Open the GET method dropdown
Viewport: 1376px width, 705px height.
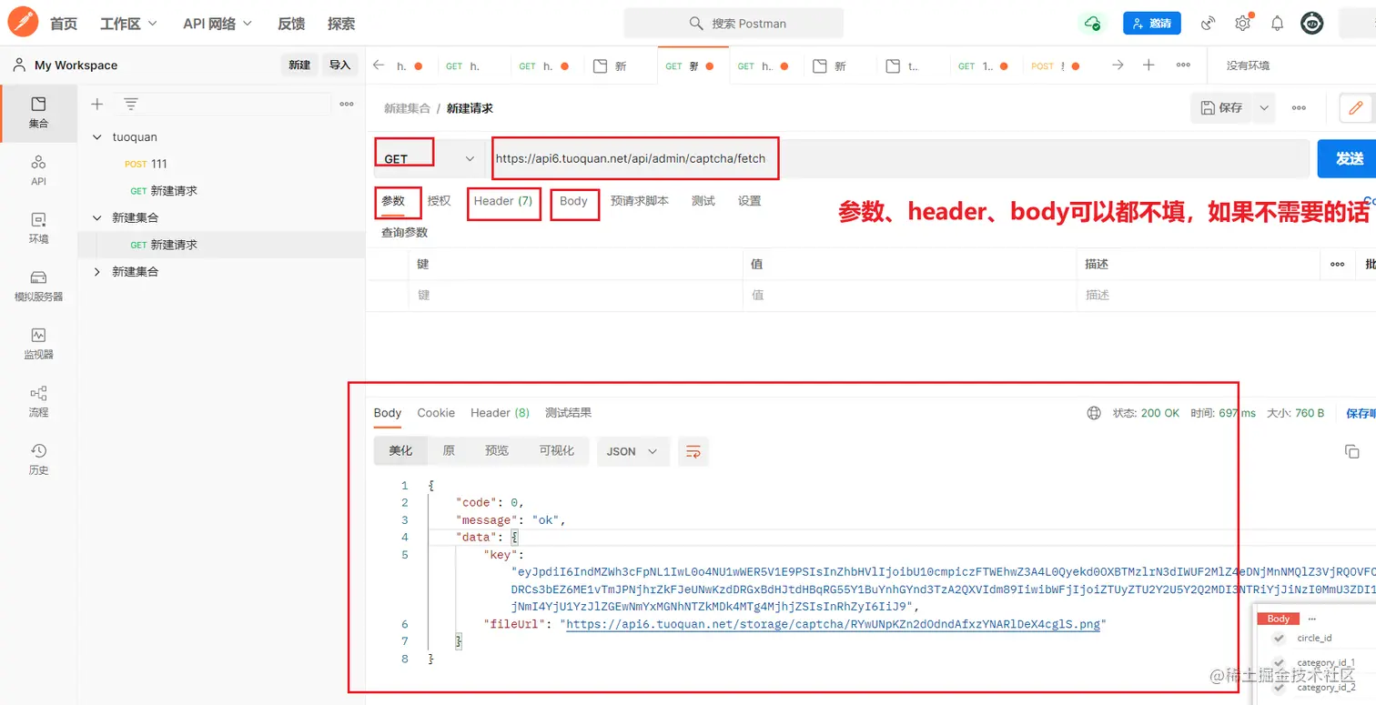pos(429,158)
